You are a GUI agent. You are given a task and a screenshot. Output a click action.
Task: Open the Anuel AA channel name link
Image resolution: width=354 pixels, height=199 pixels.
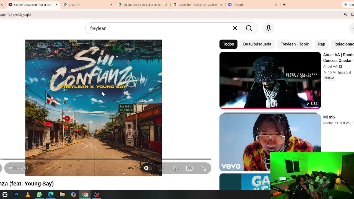330,67
